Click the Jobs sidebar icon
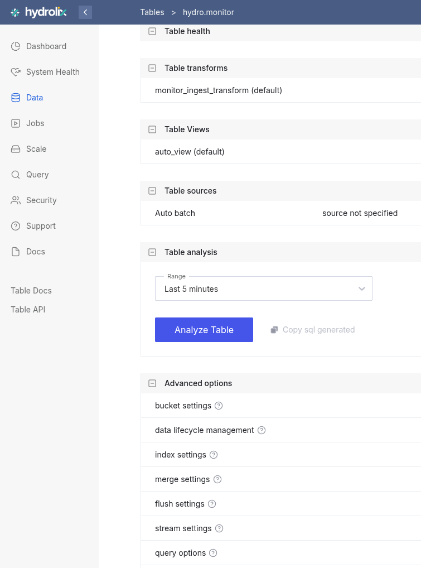This screenshot has width=421, height=568. pos(16,123)
